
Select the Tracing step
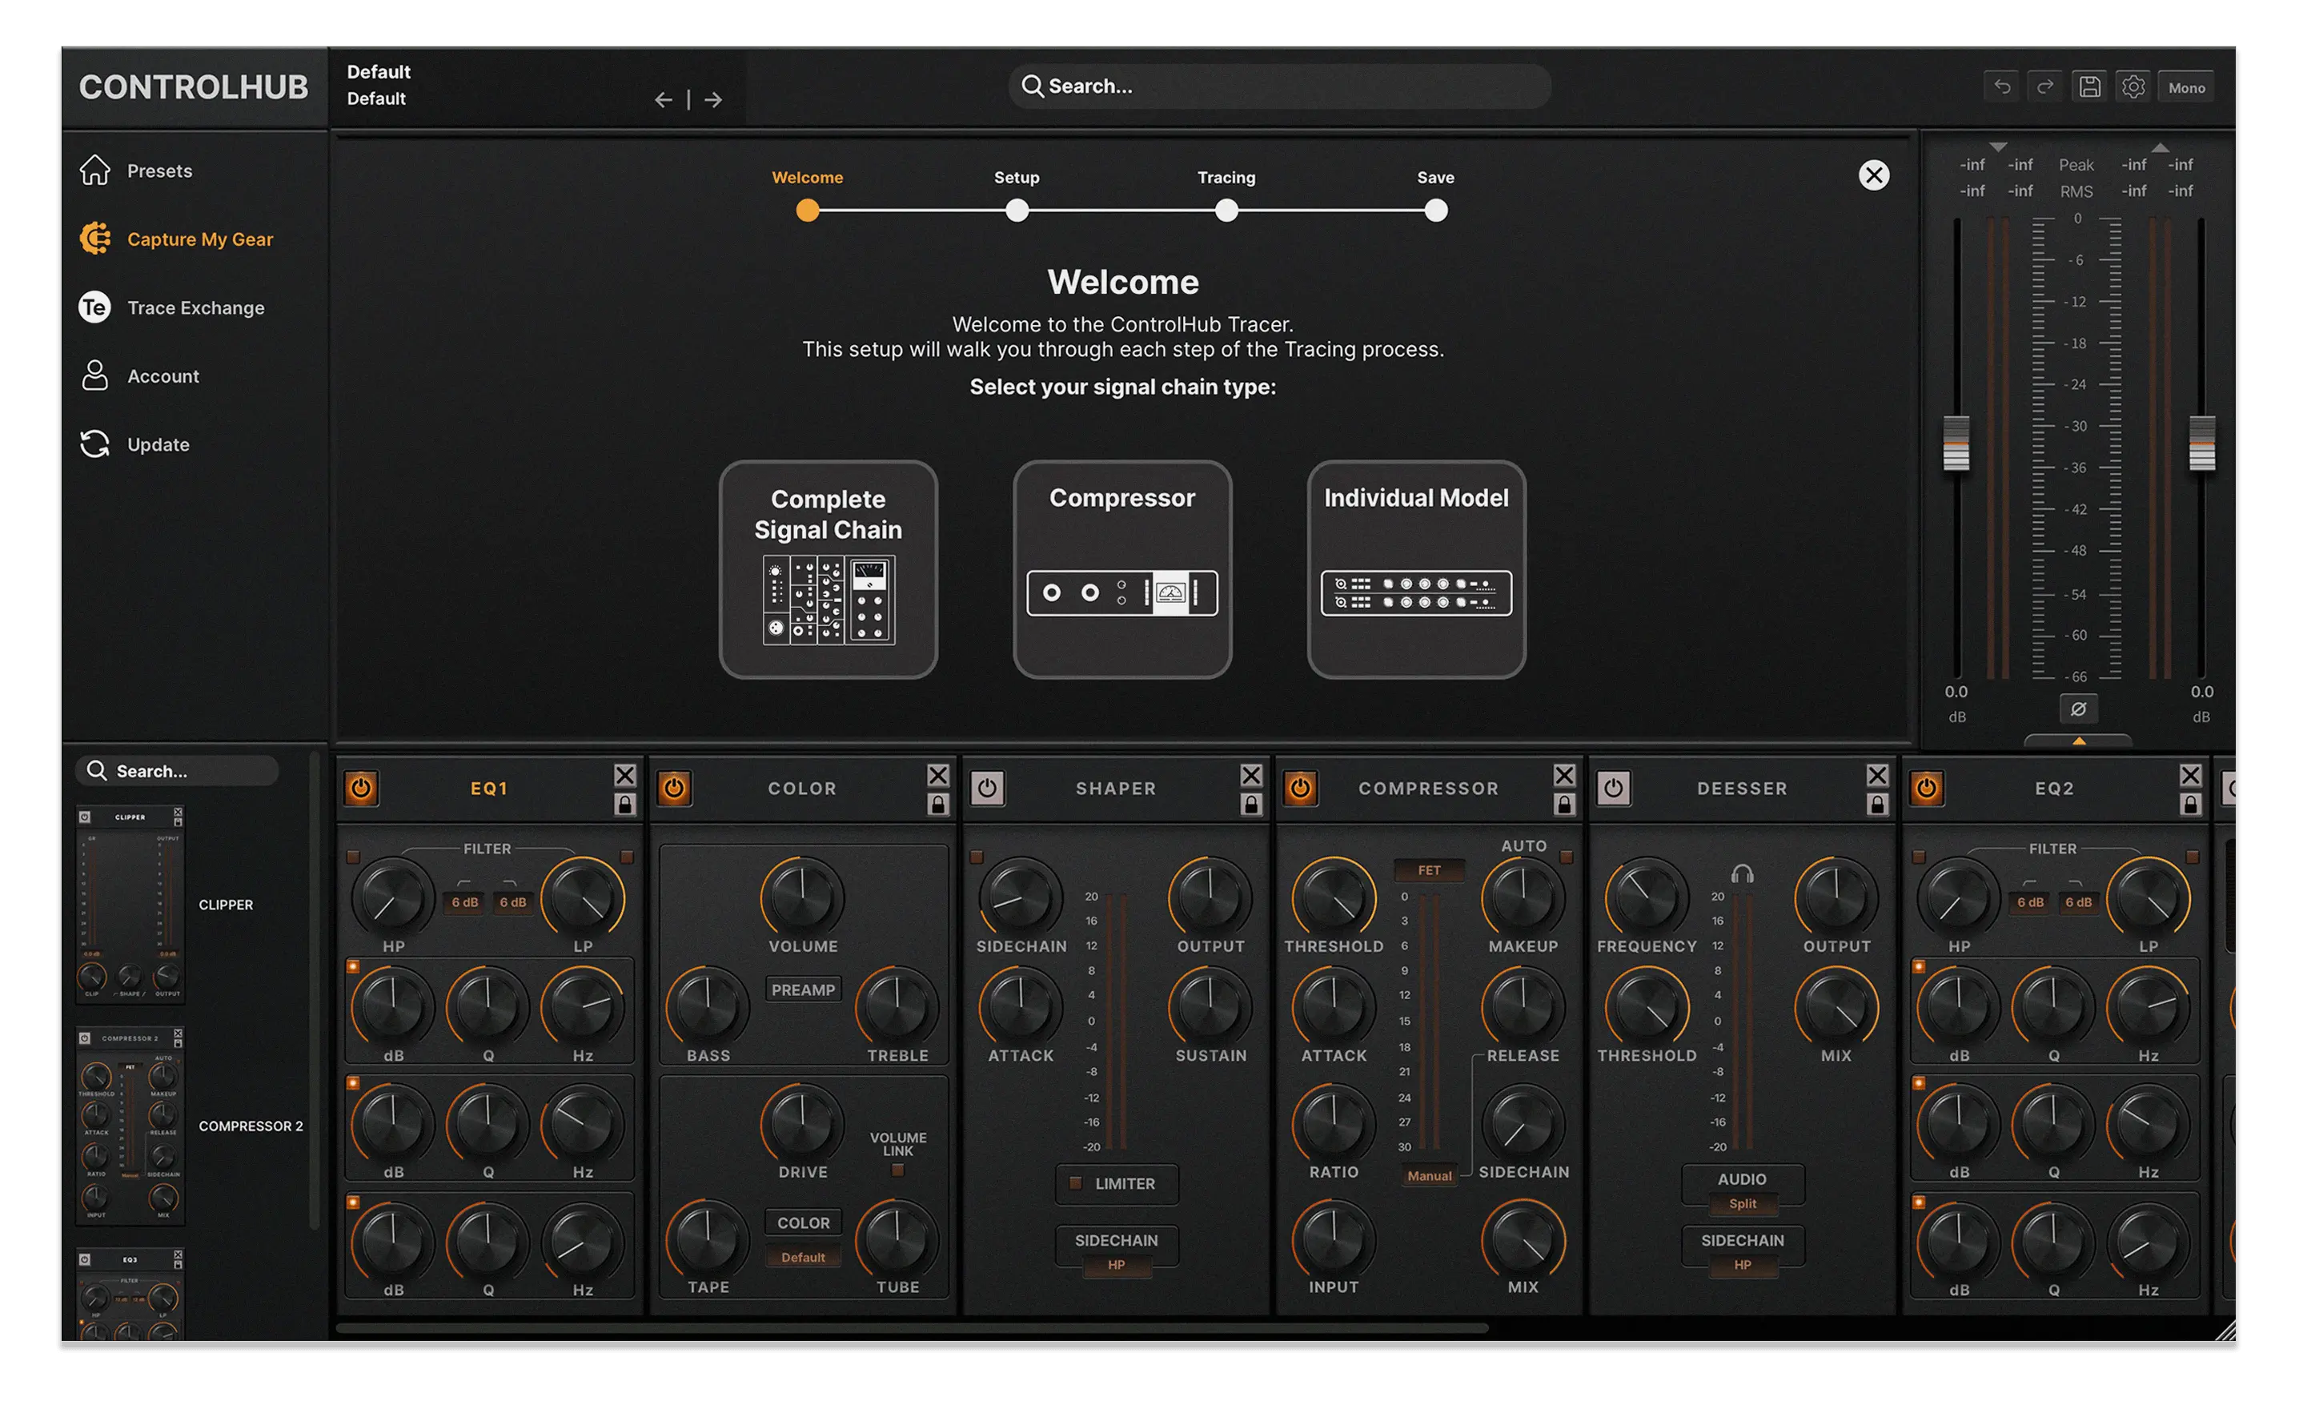pyautogui.click(x=1227, y=211)
